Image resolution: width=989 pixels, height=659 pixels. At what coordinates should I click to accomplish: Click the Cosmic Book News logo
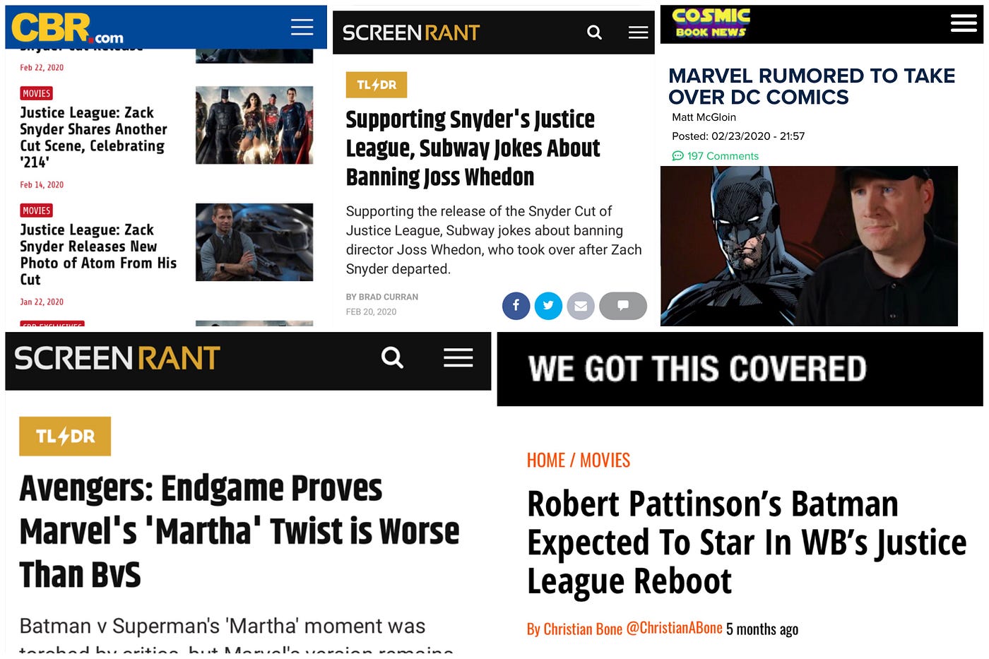tap(711, 23)
